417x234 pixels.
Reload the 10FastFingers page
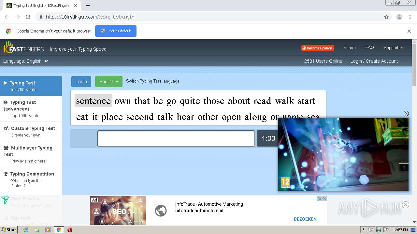point(28,17)
